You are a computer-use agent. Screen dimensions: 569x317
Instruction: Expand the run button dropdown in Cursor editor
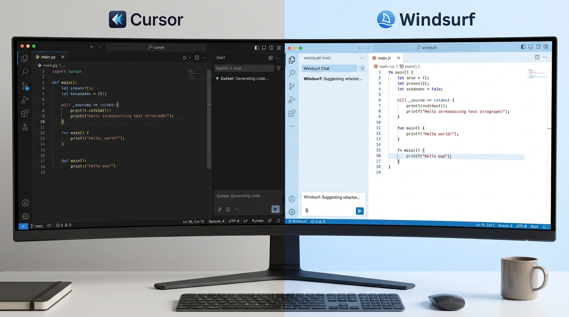[x=190, y=57]
